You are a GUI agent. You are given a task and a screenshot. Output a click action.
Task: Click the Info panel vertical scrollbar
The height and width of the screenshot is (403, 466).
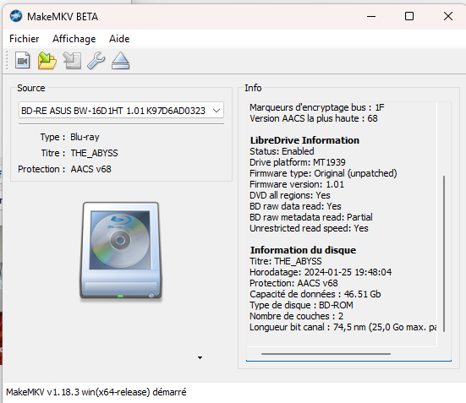click(444, 253)
